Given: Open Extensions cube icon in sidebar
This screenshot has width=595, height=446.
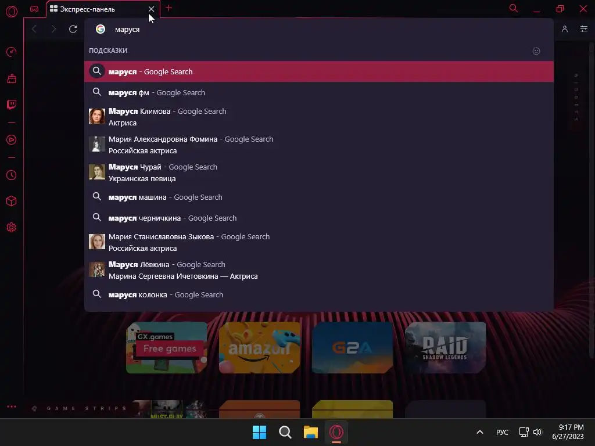Looking at the screenshot, I should coord(12,201).
